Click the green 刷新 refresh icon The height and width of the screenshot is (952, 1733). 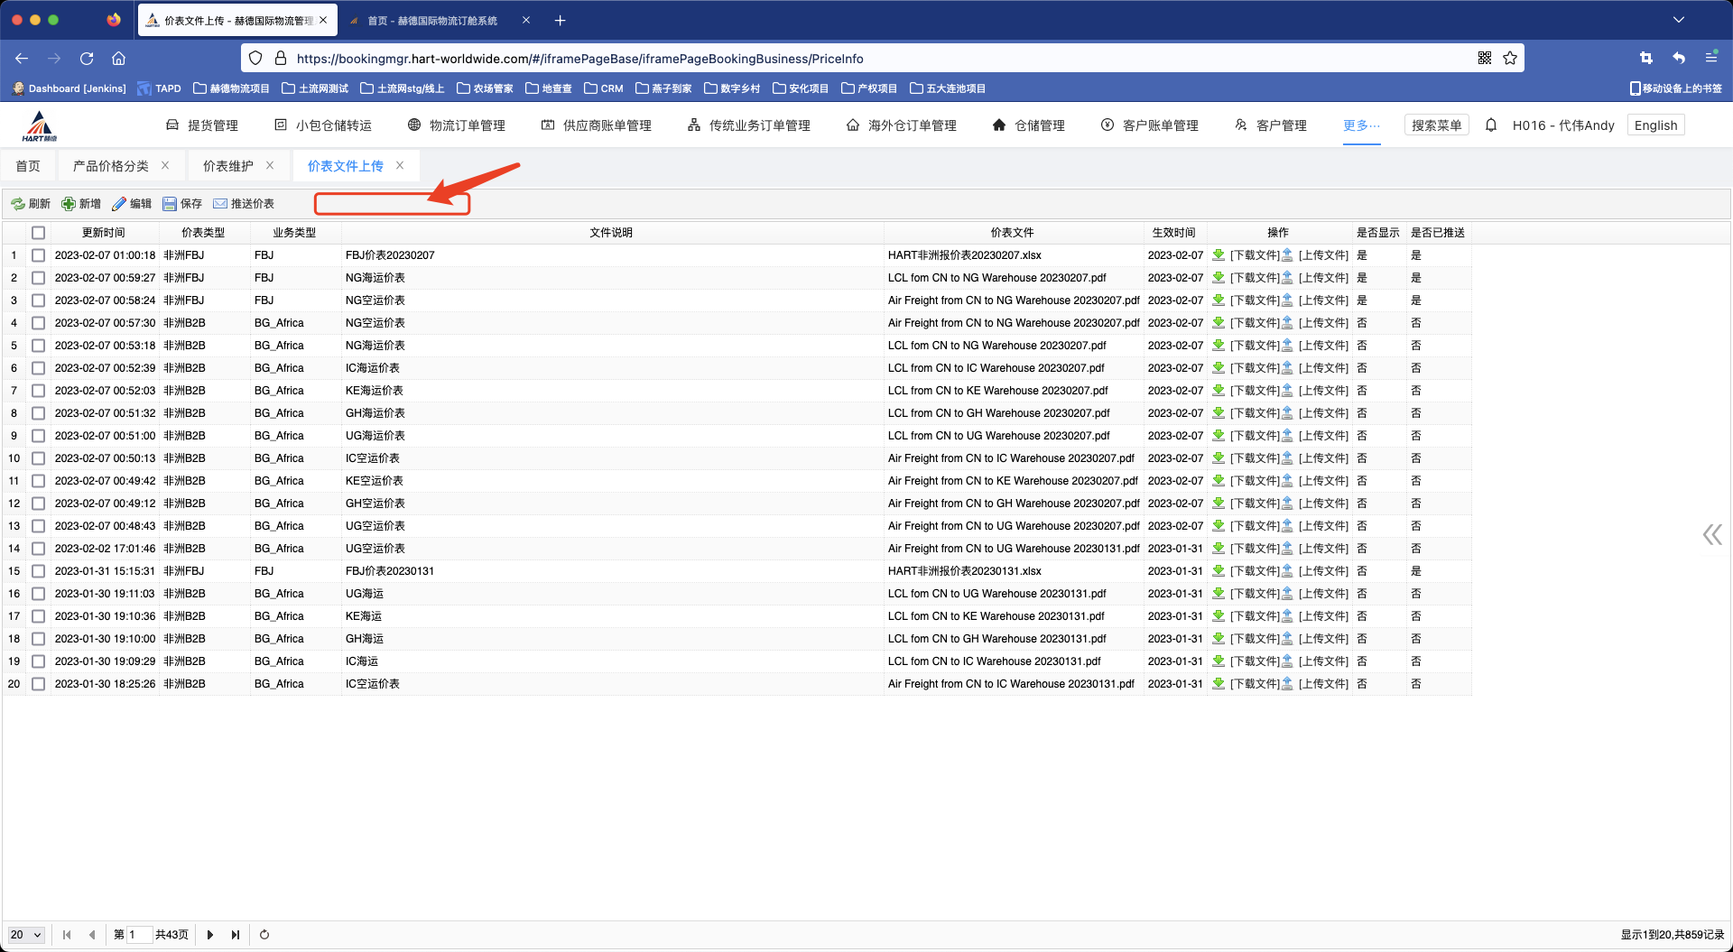tap(18, 204)
